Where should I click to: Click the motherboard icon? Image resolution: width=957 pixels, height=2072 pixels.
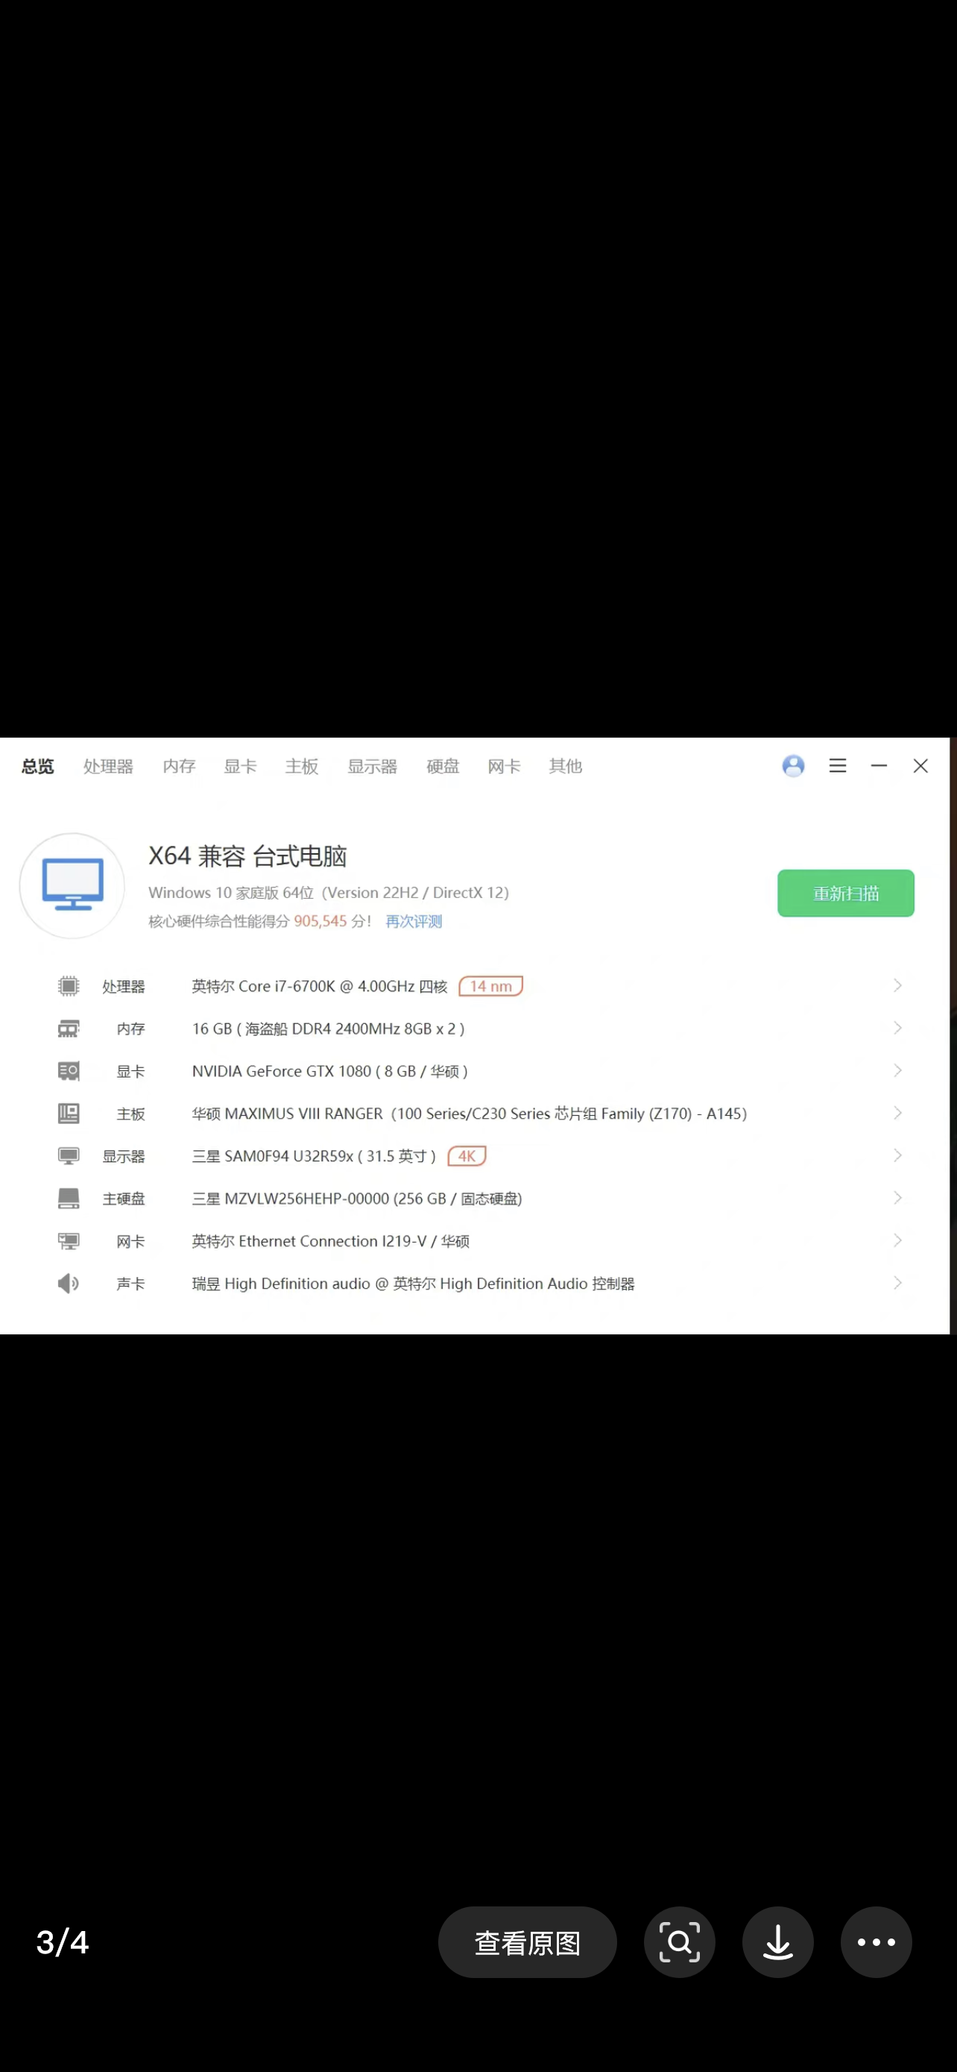point(69,1114)
